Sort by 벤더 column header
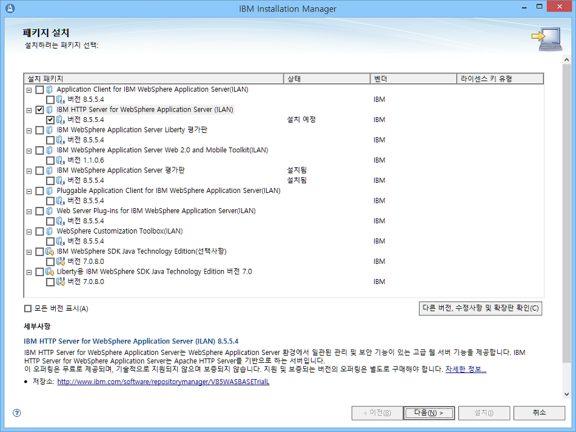Viewport: 576px width, 432px height. point(414,79)
